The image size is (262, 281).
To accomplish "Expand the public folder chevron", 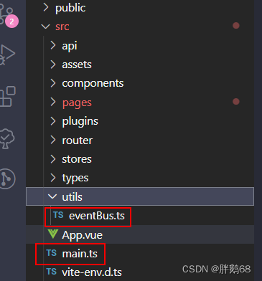I will (46, 7).
